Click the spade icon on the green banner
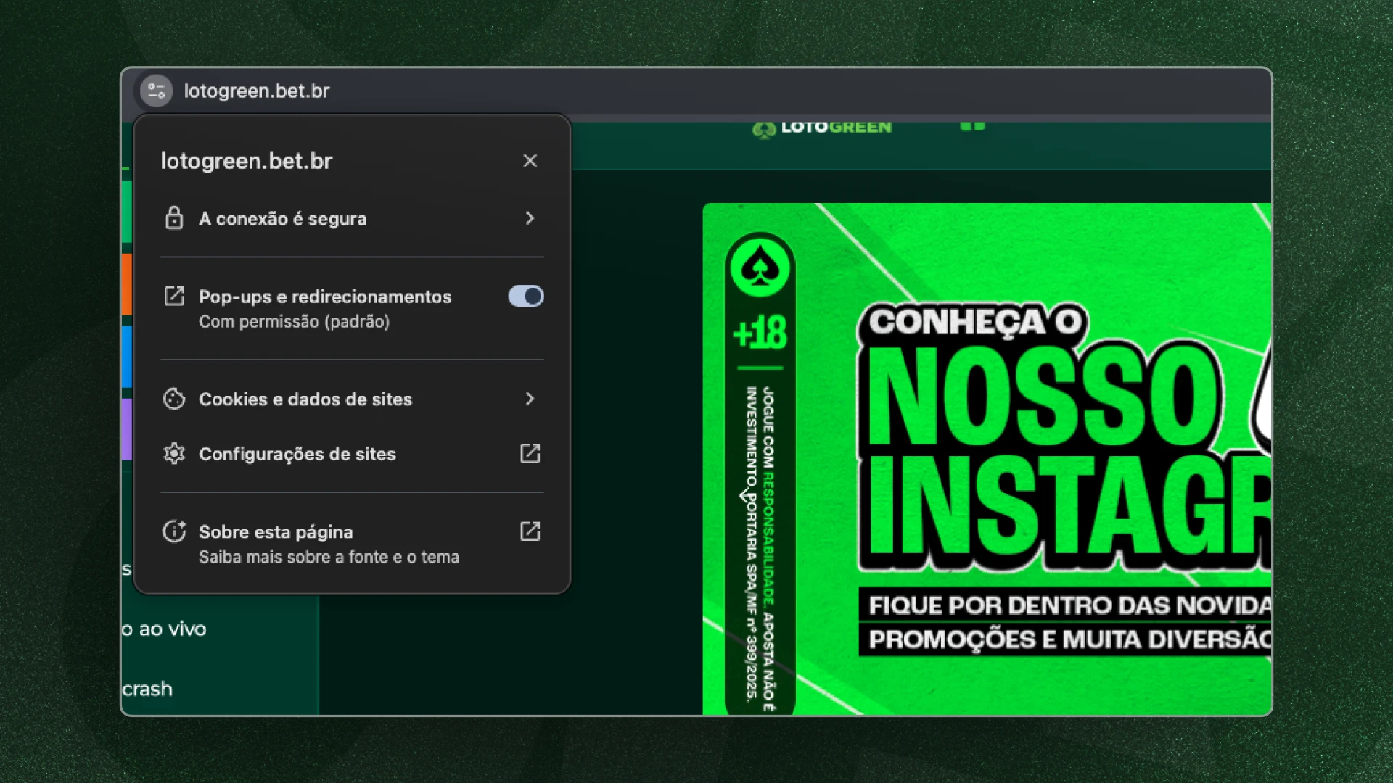 click(760, 268)
